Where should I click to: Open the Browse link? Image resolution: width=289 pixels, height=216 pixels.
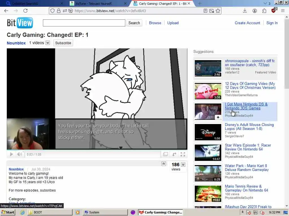click(155, 23)
